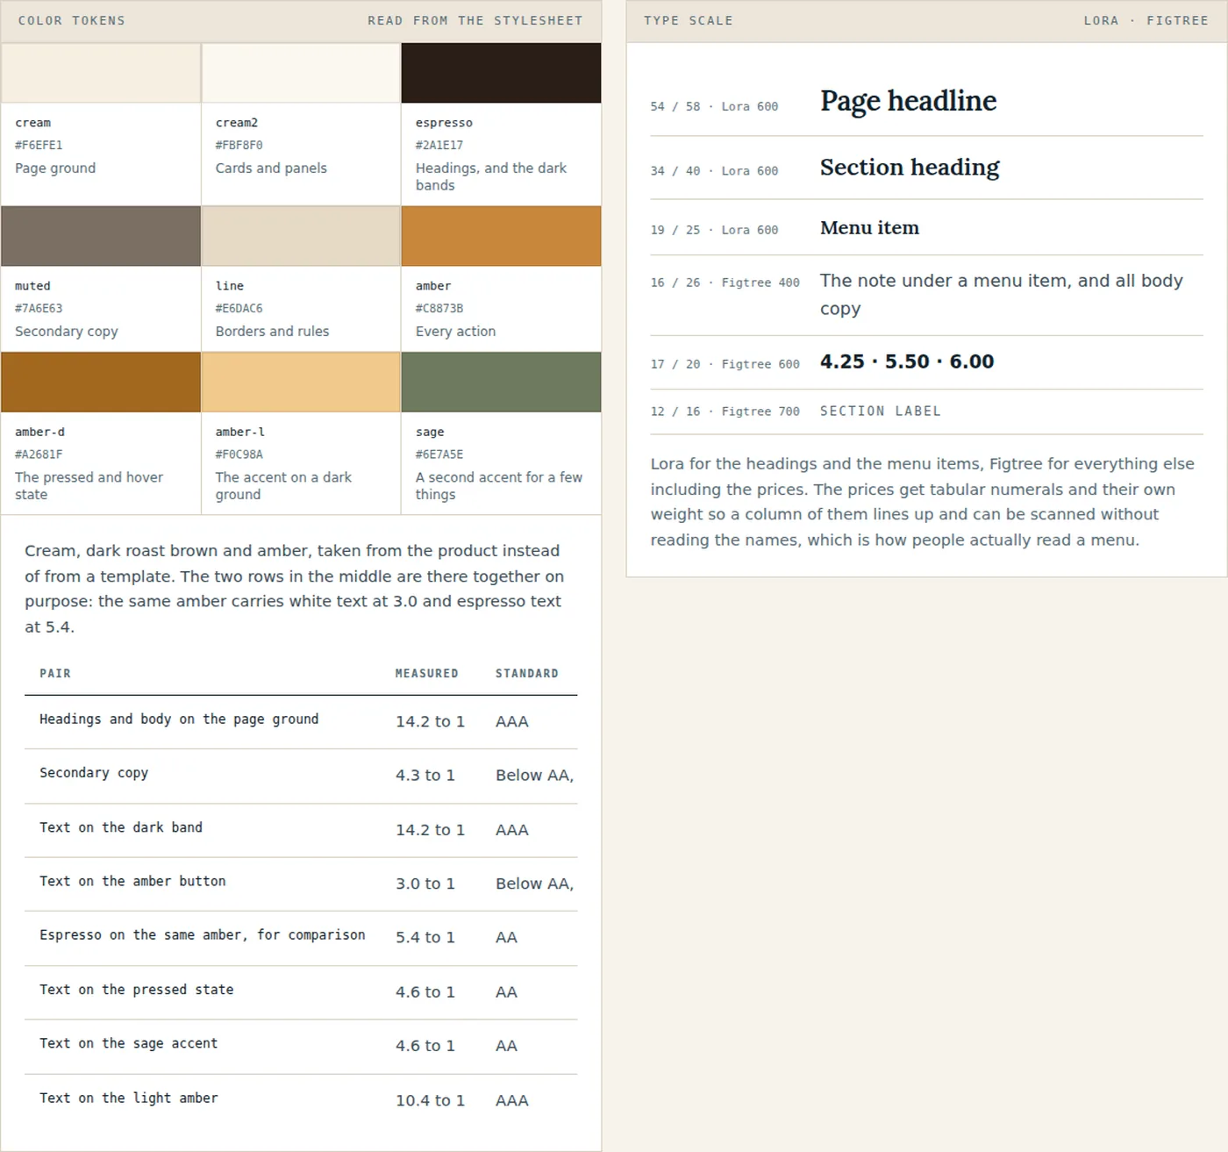Select the "Borders and rules" description

tap(272, 332)
